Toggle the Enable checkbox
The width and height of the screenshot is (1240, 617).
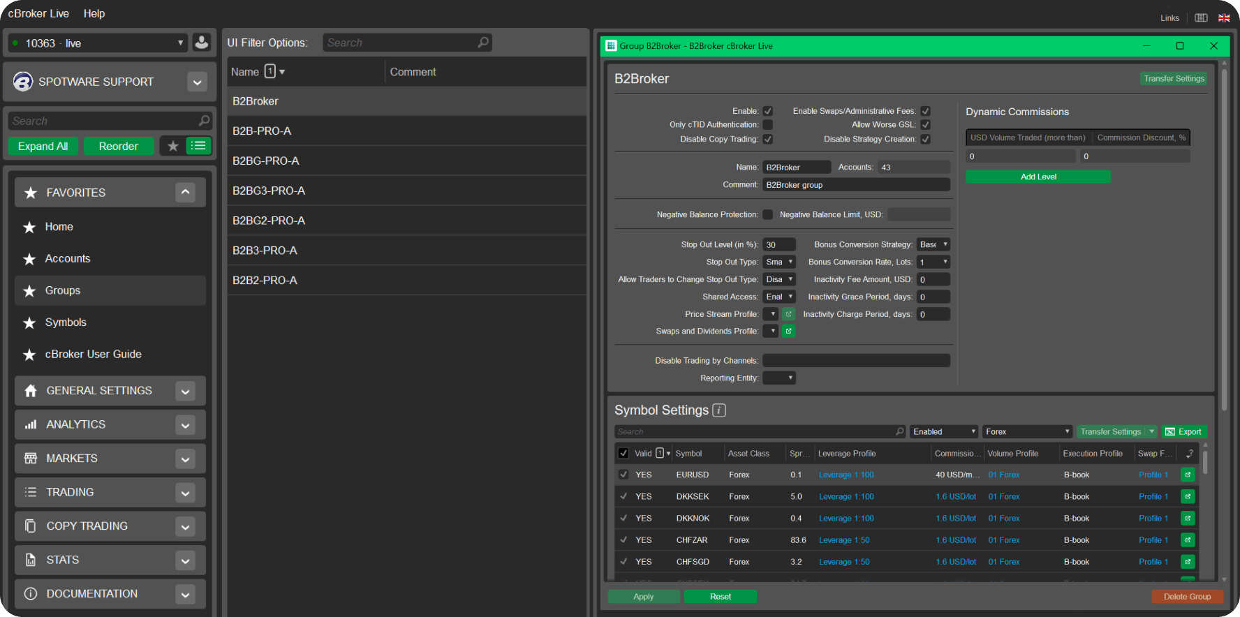(767, 111)
